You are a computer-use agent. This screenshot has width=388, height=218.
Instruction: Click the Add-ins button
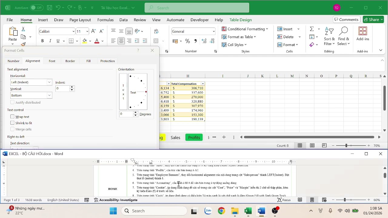pos(363,34)
